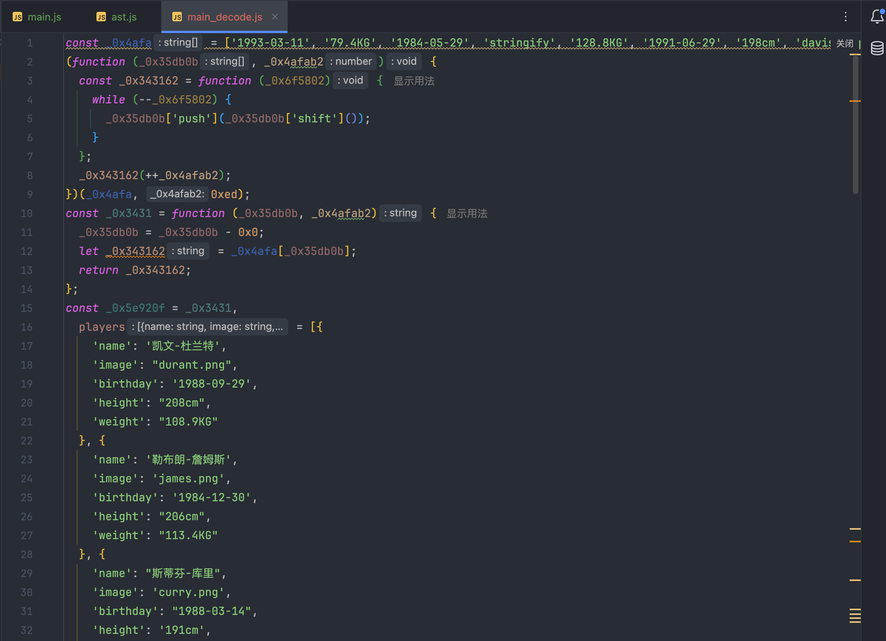Click 显示用法 hint on line 3

tap(414, 81)
